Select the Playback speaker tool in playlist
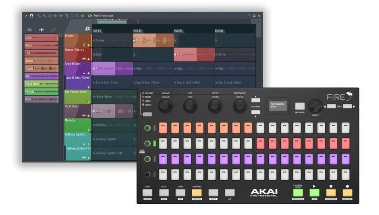This screenshot has height=215, width=379. click(83, 16)
